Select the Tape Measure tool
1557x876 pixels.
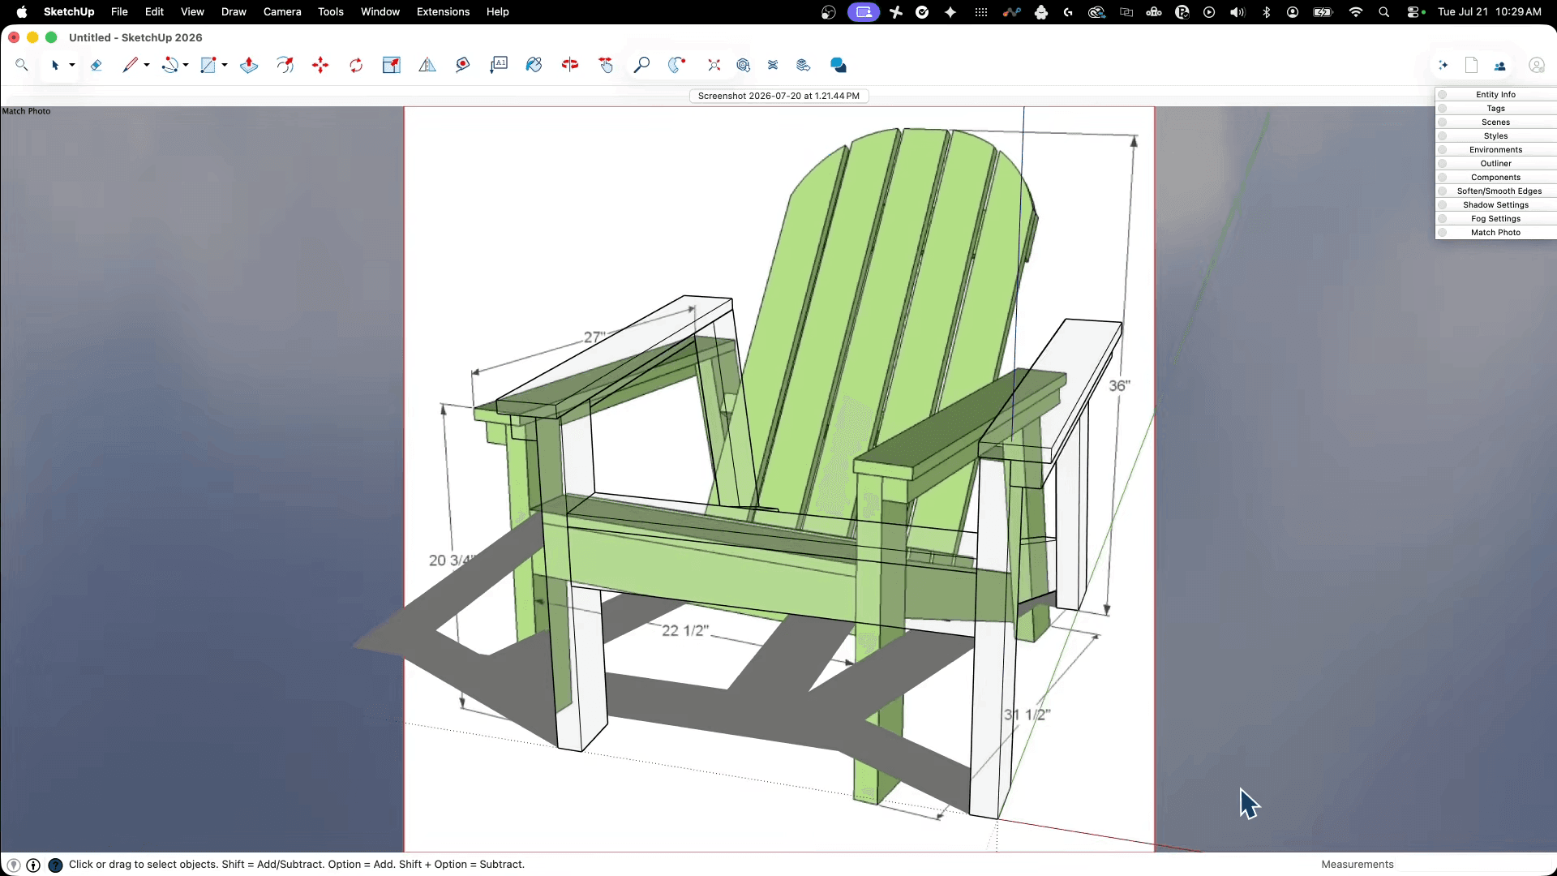(463, 66)
